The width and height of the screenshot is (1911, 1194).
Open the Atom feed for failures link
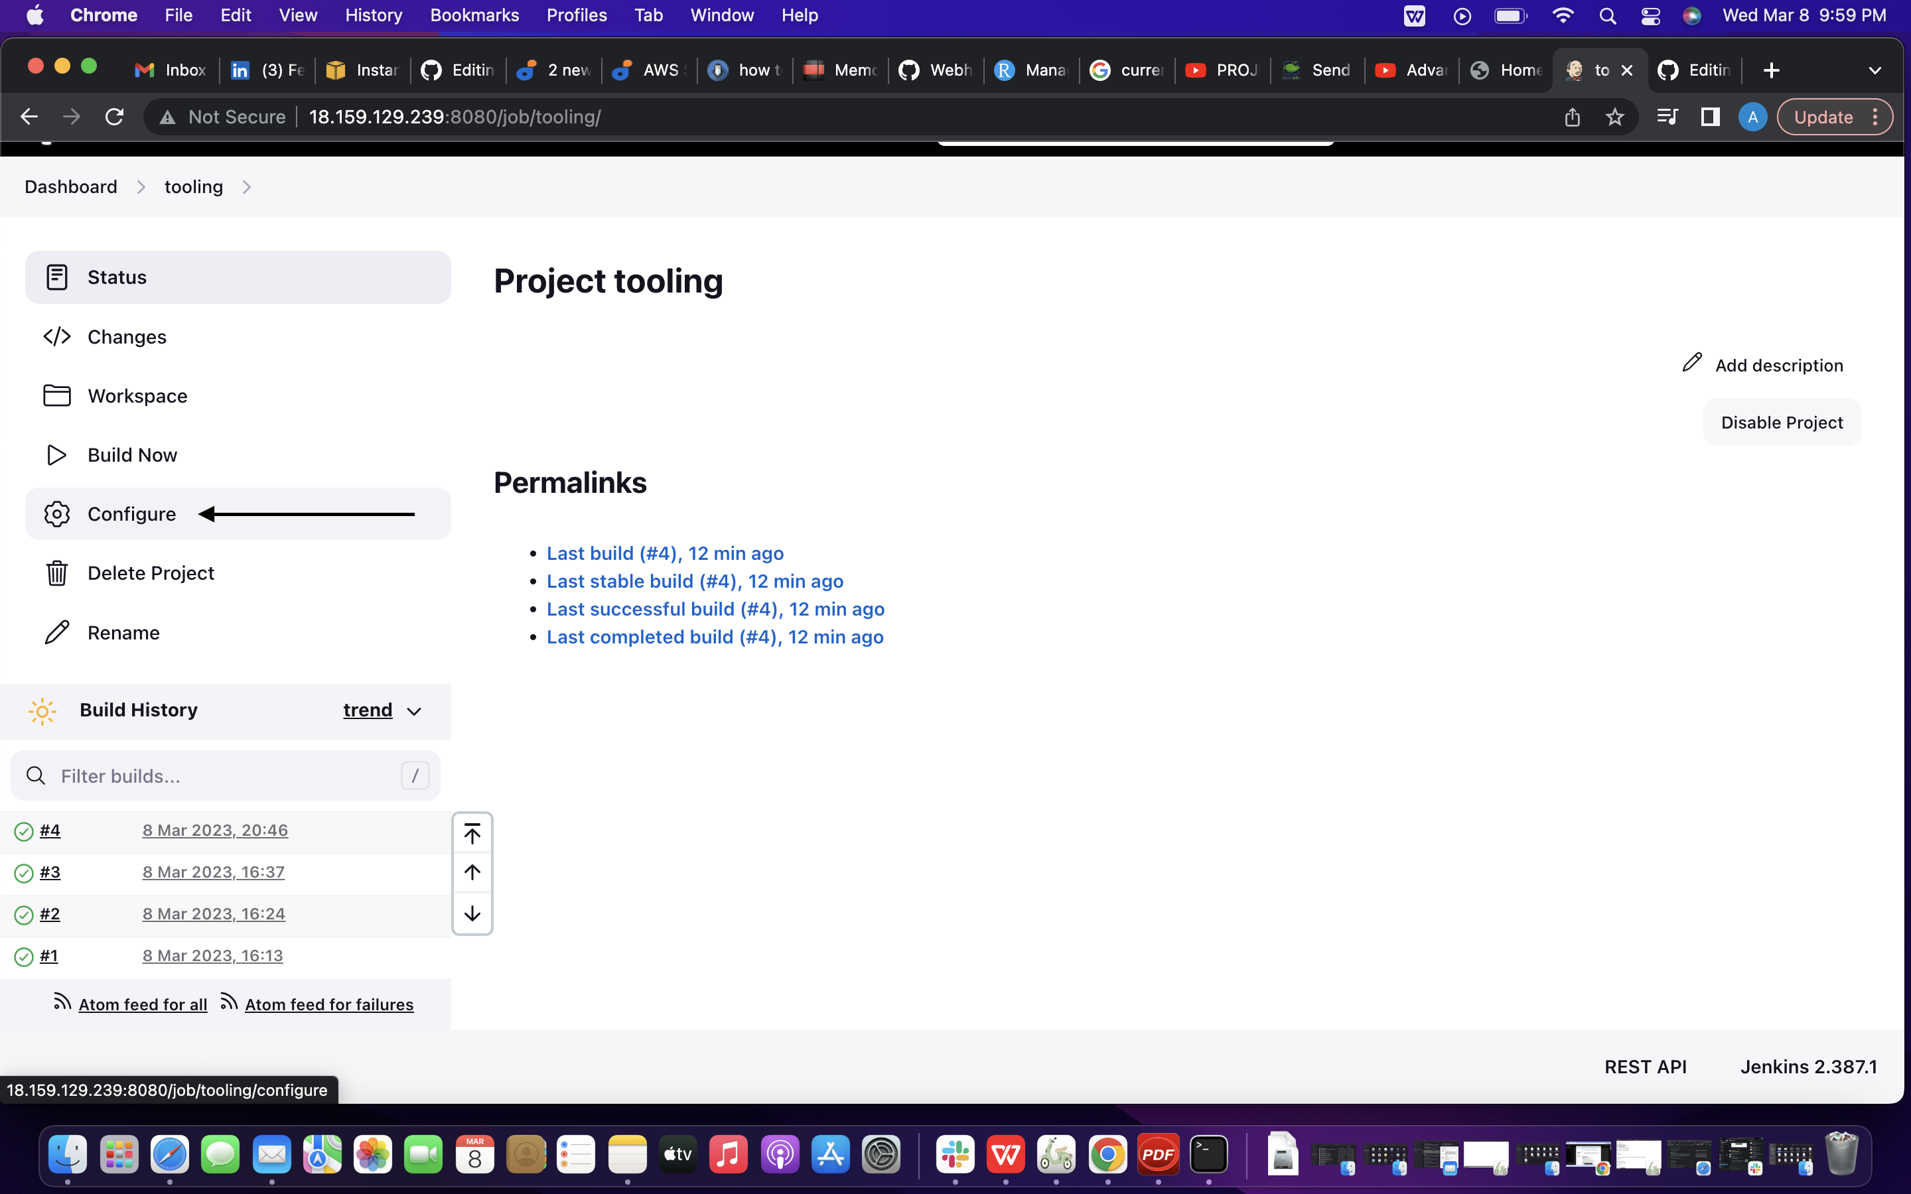[x=328, y=1004]
